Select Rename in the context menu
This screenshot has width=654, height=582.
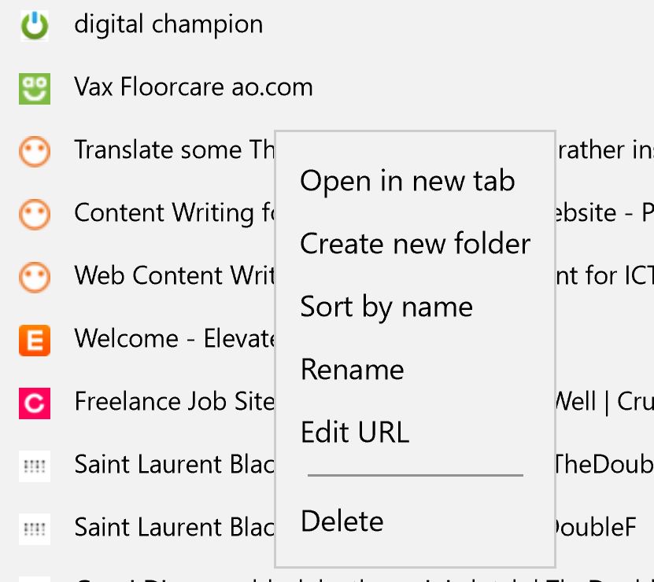click(x=352, y=370)
